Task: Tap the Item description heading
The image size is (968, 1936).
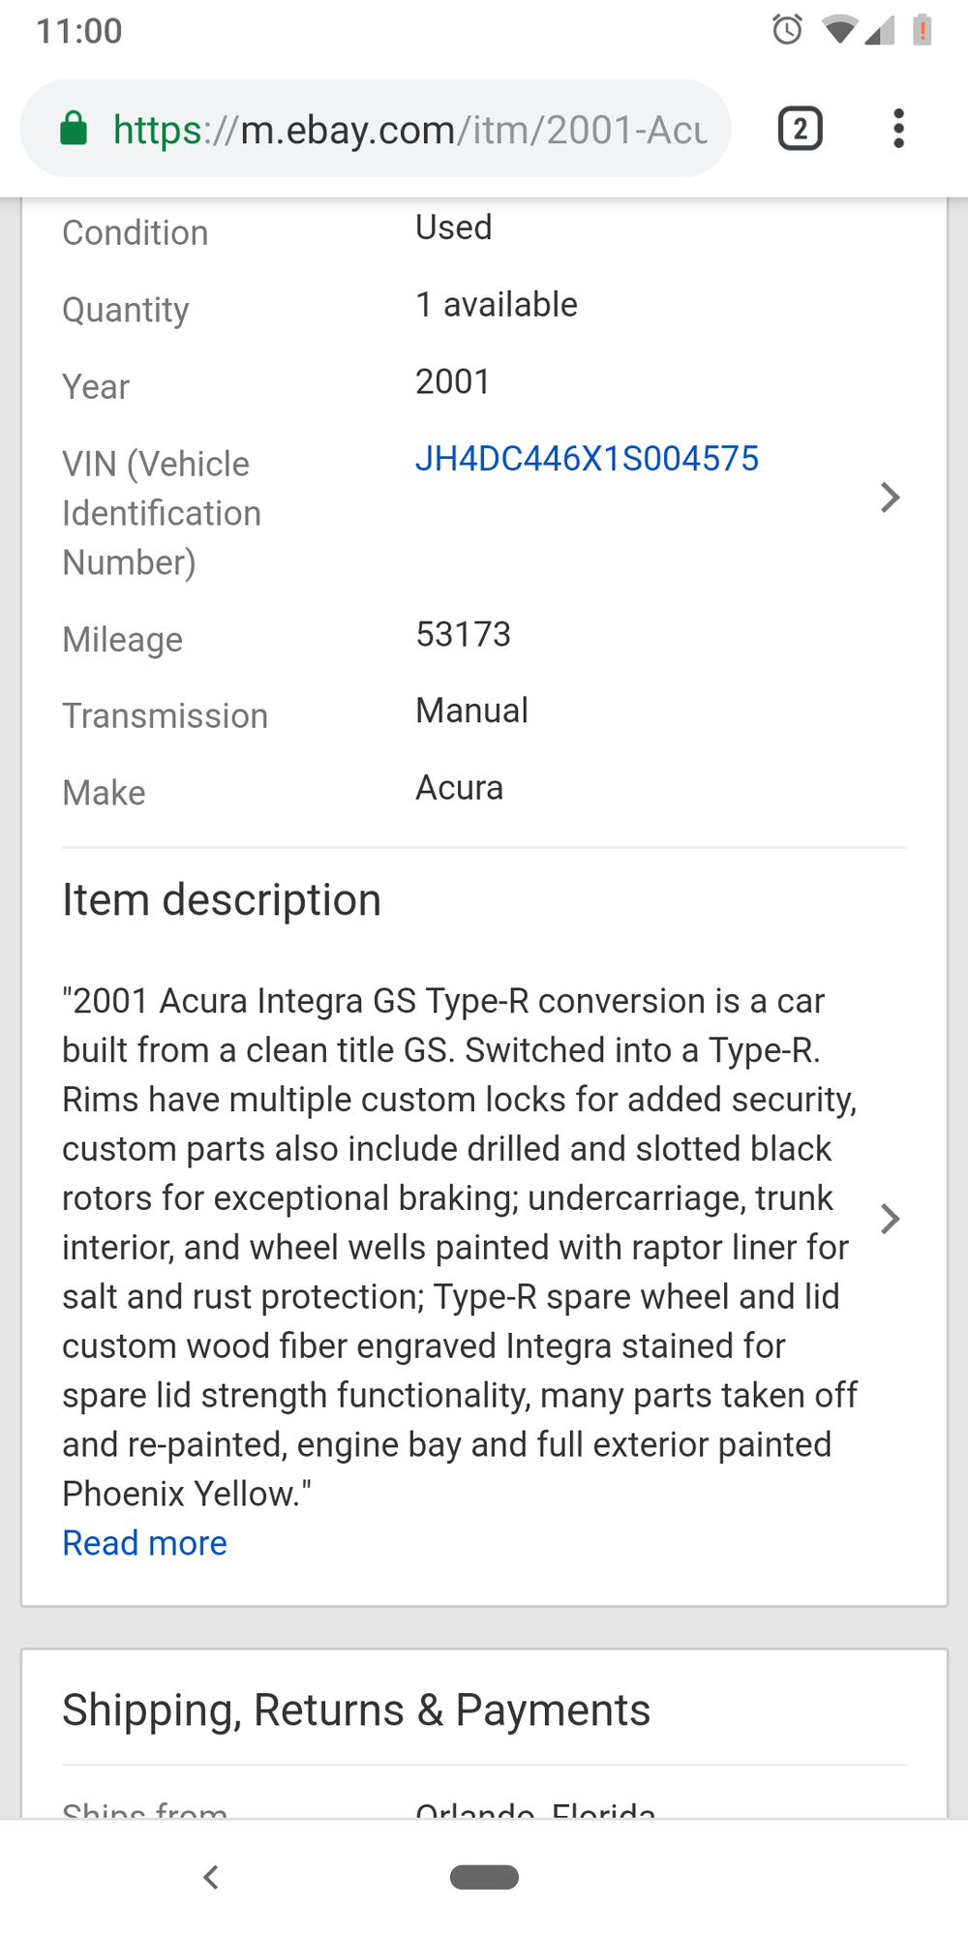Action: (222, 900)
